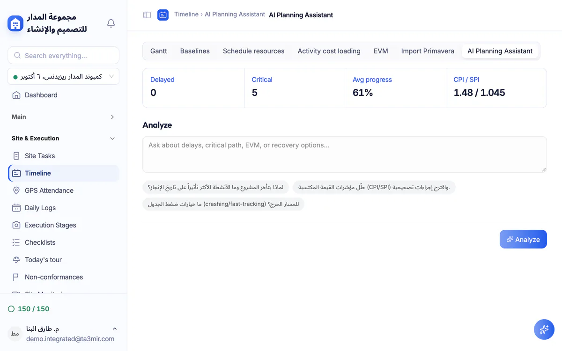Click the company logo building icon
This screenshot has height=351, width=562.
[15, 23]
